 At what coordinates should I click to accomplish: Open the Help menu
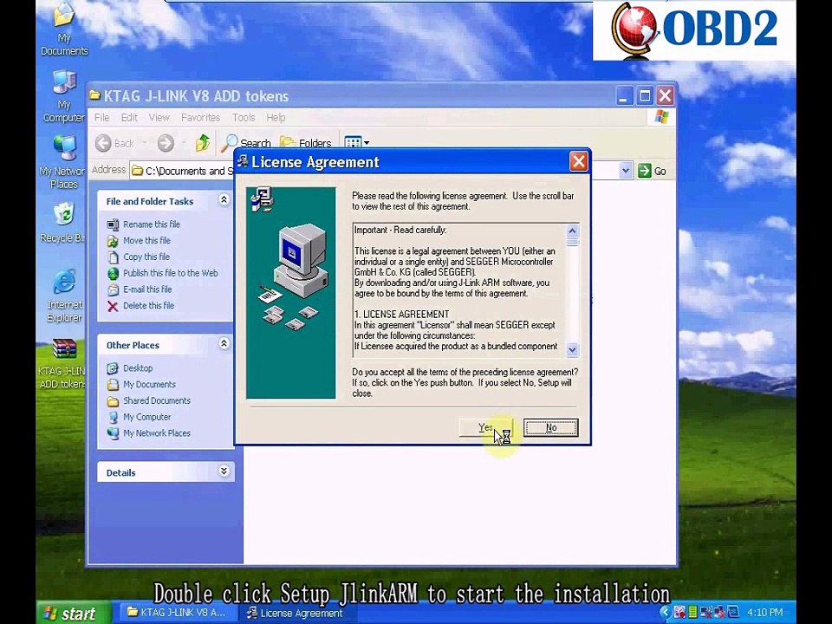276,117
